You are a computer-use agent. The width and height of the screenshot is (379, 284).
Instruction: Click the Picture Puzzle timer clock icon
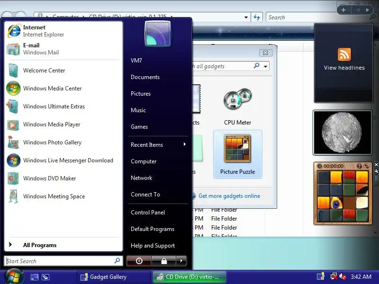320,166
